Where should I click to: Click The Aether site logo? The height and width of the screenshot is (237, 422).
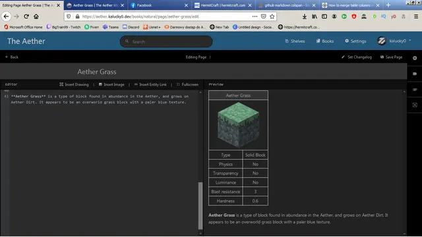click(x=26, y=41)
